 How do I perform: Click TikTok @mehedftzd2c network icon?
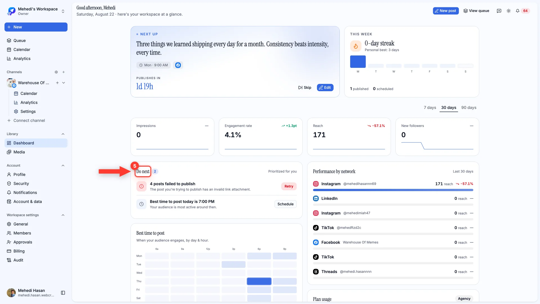pos(316,228)
